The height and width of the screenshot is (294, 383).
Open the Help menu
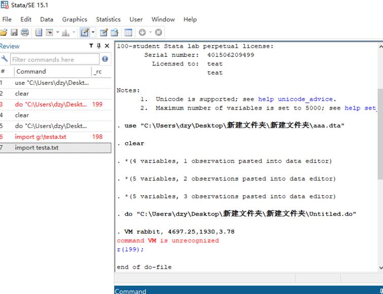point(190,19)
